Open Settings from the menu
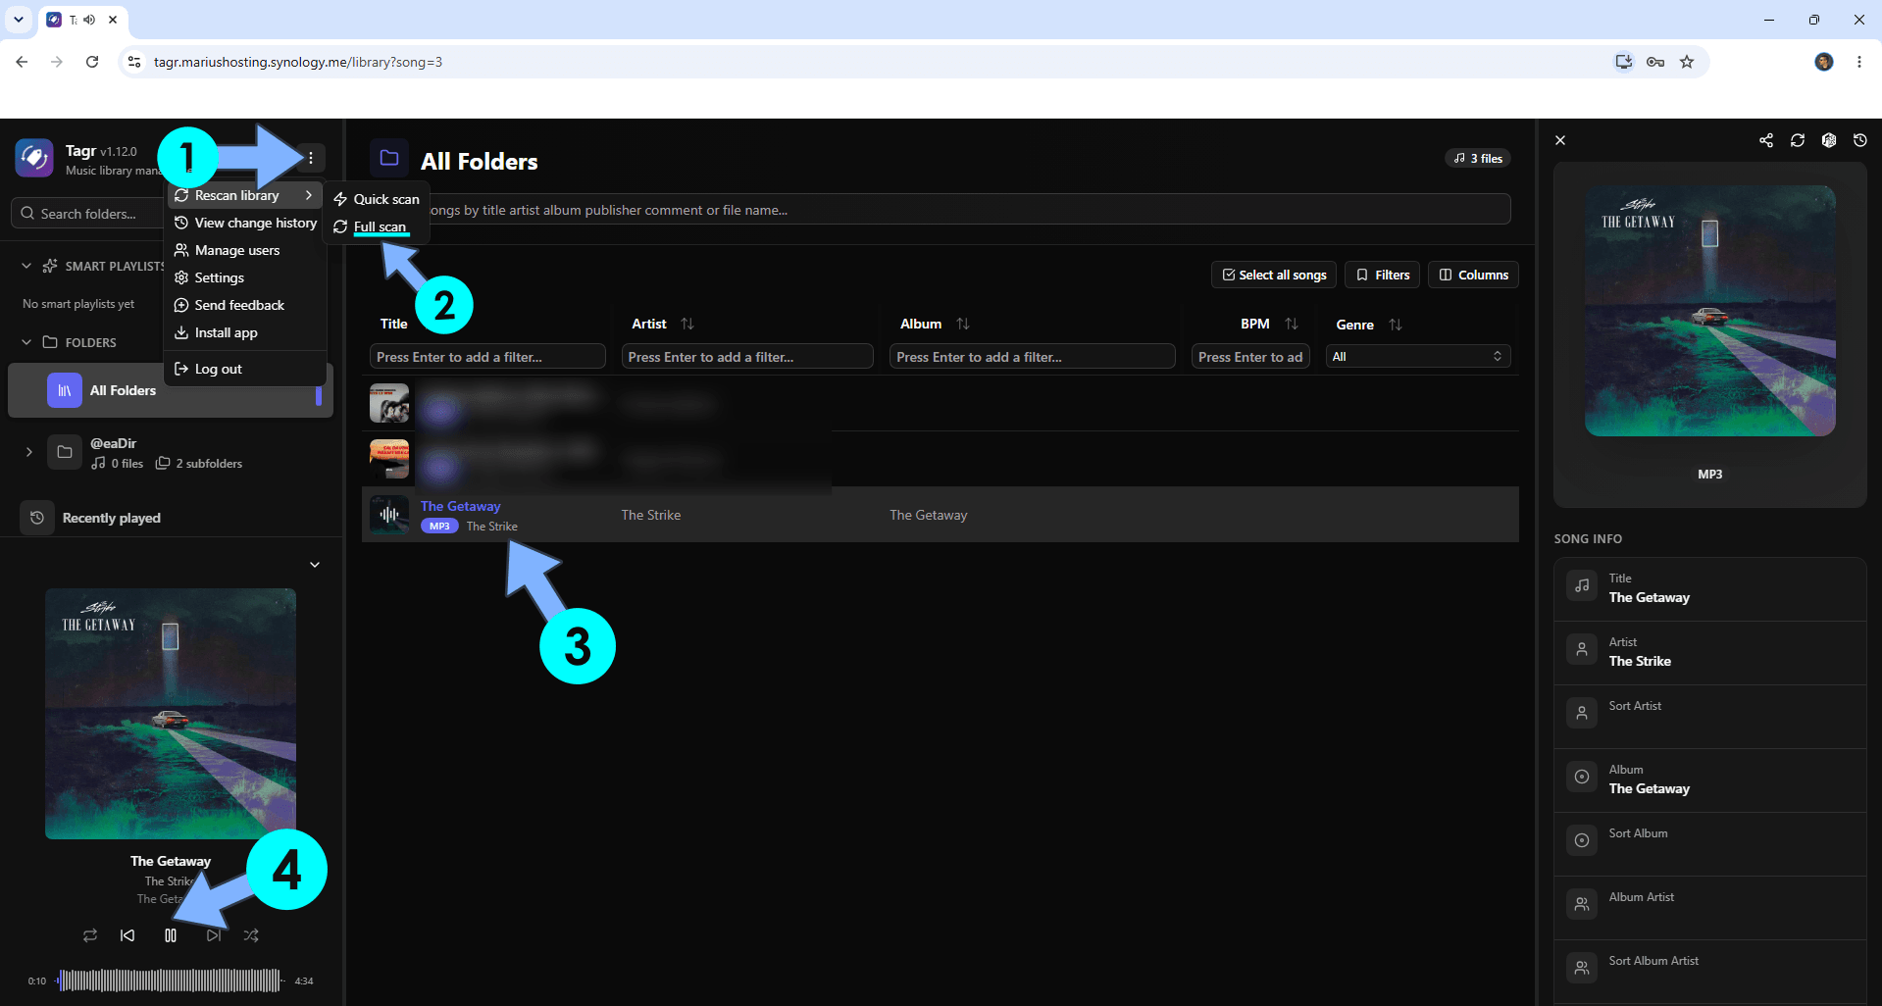 [x=246, y=277]
